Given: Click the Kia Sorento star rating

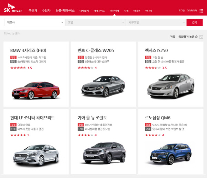Looking at the screenshot, I should click(87, 135).
